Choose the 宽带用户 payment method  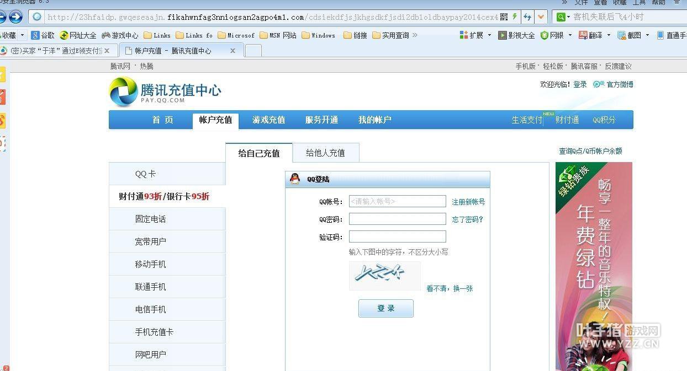click(x=167, y=241)
